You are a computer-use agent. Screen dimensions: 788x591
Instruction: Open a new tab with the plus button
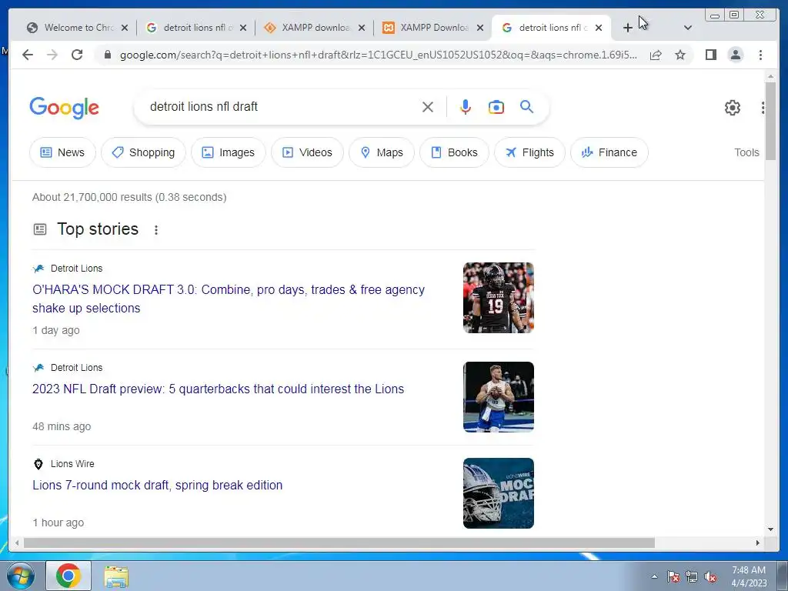[x=627, y=28]
